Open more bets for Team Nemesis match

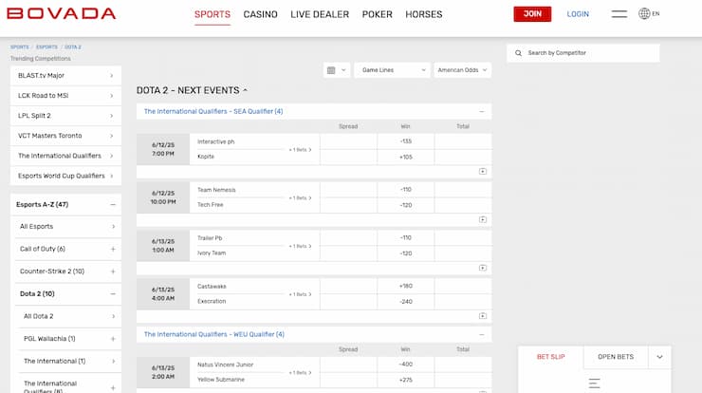point(300,198)
